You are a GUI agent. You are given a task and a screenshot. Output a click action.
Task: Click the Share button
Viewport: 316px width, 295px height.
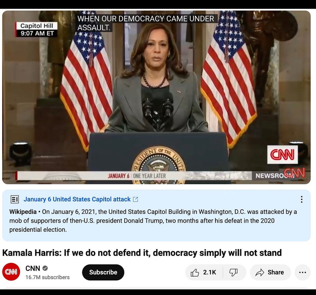point(270,272)
